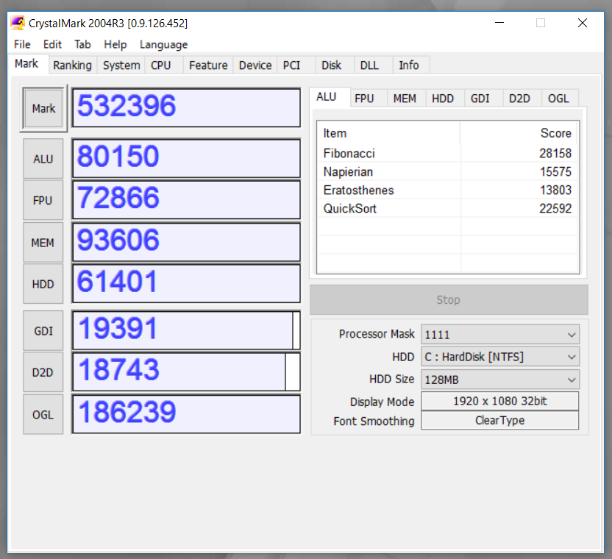The image size is (612, 559).
Task: Run the D2D benchmark button
Action: coord(43,372)
